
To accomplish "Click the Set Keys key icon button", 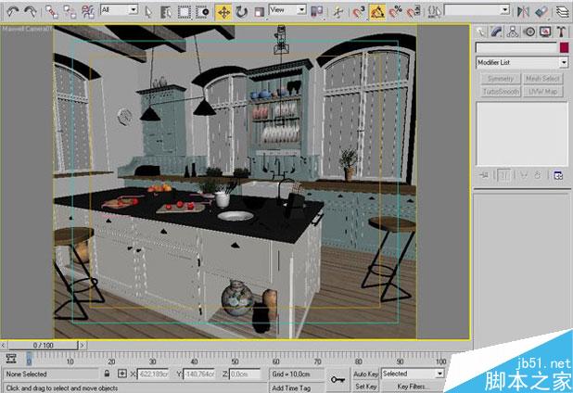I will tap(337, 380).
